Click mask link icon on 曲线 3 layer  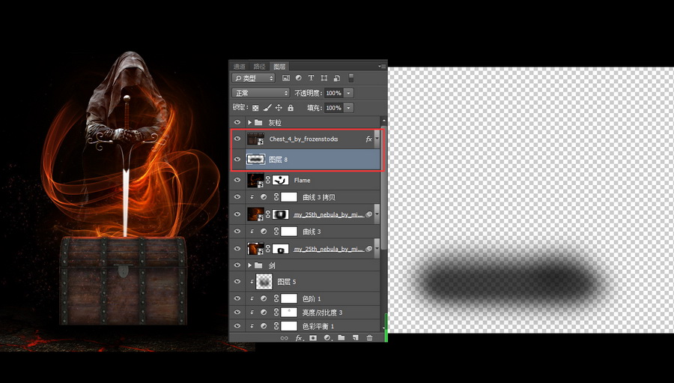(x=276, y=232)
